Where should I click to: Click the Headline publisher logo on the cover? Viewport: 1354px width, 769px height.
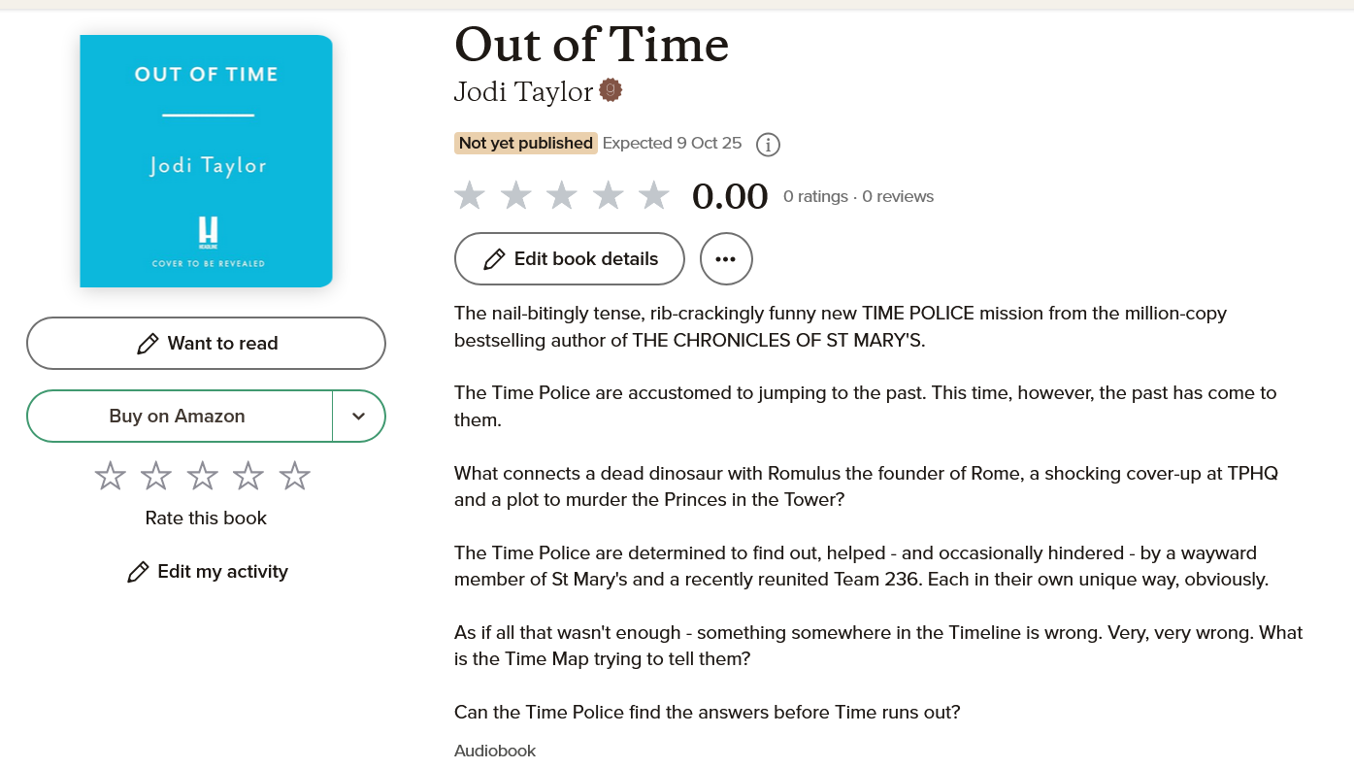[207, 233]
